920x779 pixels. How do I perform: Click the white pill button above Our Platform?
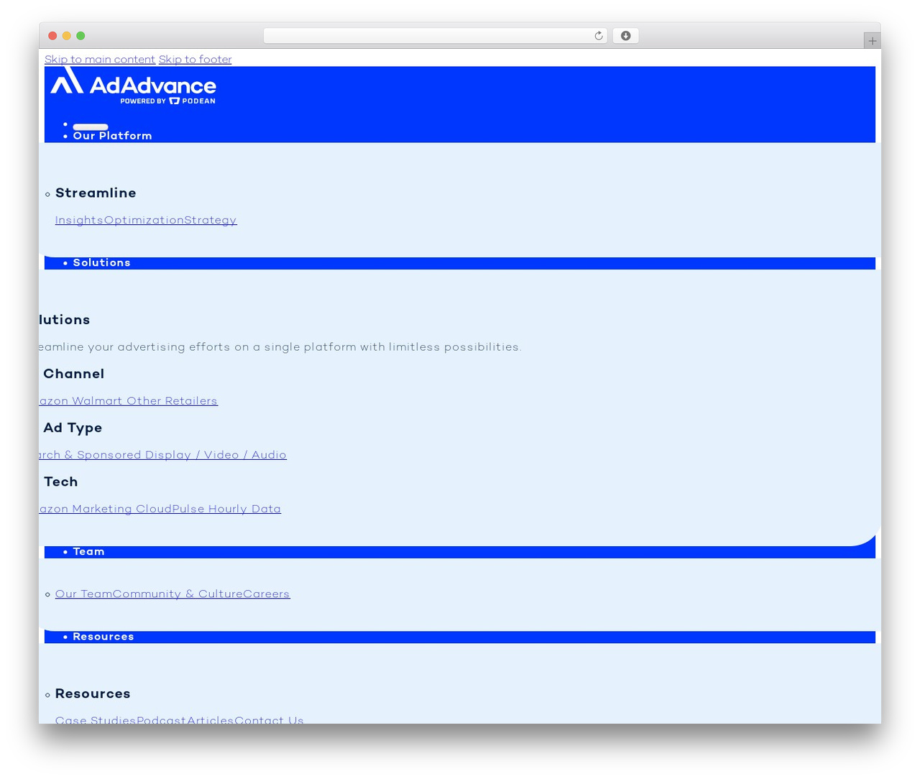pyautogui.click(x=91, y=127)
